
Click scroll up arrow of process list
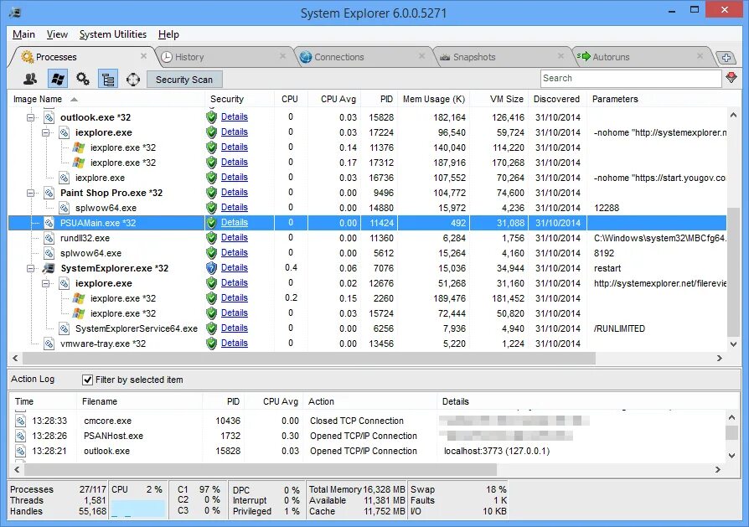[x=733, y=115]
